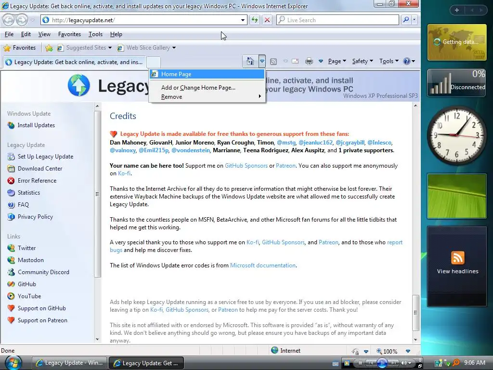Click the Play button in taskbar player
Image resolution: width=493 pixels, height=370 pixels.
click(x=382, y=363)
